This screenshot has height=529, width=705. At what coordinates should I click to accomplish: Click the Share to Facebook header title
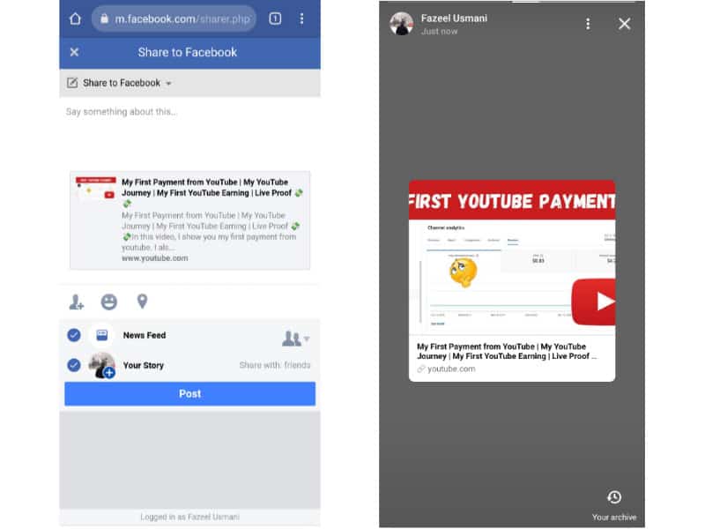click(188, 52)
